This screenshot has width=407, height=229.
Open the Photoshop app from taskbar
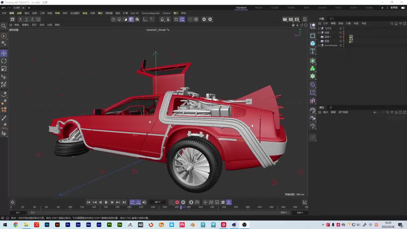pyautogui.click(x=47, y=225)
